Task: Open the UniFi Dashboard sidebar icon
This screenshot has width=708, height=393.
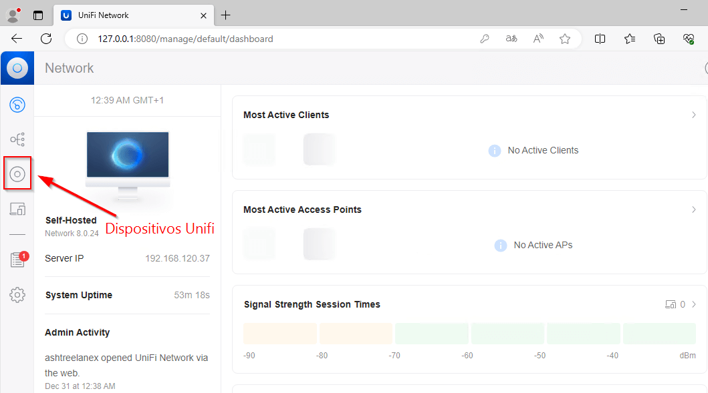Action: [x=17, y=104]
